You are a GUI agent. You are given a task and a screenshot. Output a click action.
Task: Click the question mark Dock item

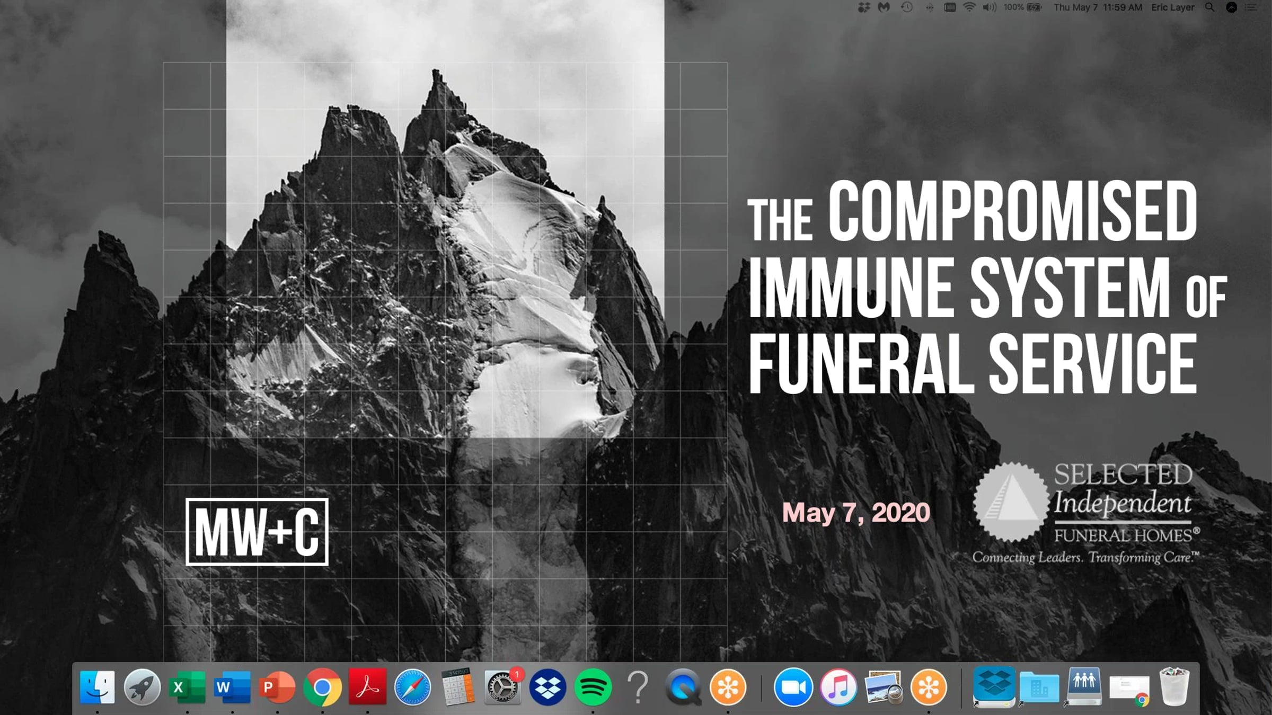pyautogui.click(x=638, y=687)
